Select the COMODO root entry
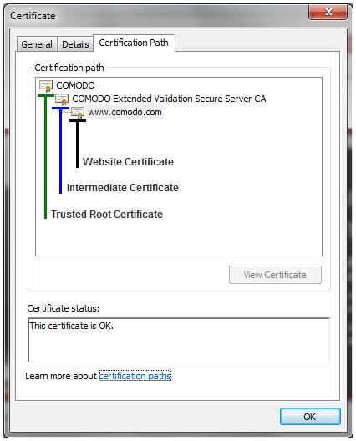The width and height of the screenshot is (356, 441). [x=75, y=85]
